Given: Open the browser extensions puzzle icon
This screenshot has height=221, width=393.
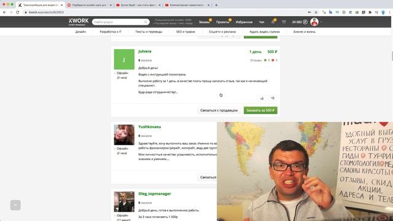Looking at the screenshot, I should [x=370, y=12].
